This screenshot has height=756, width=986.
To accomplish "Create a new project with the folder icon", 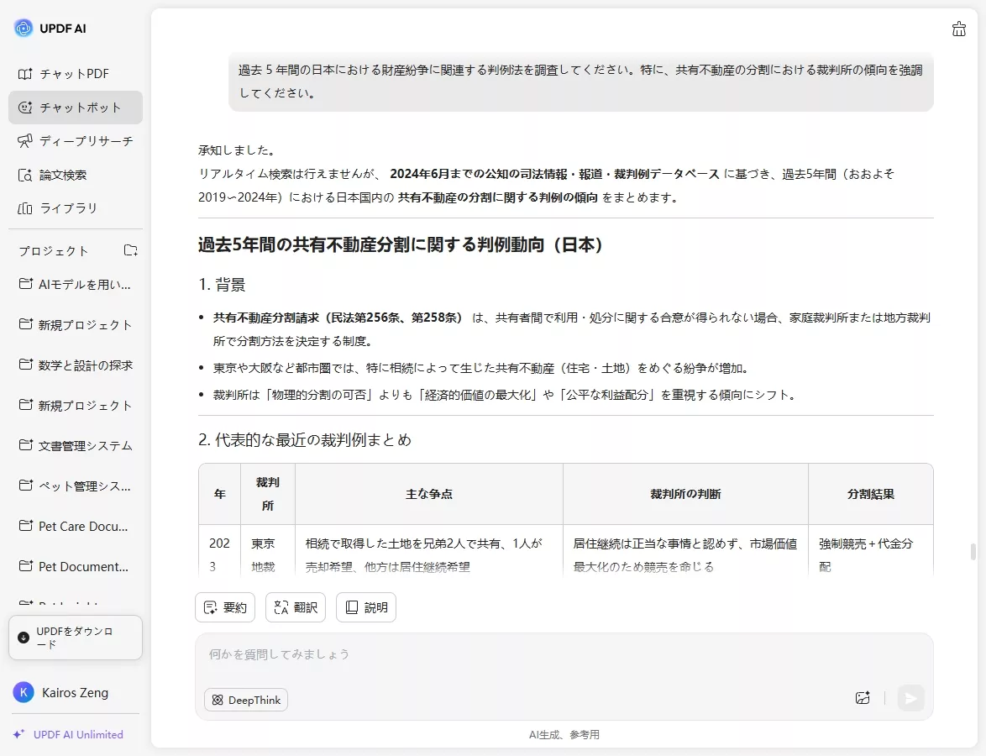I will point(131,249).
